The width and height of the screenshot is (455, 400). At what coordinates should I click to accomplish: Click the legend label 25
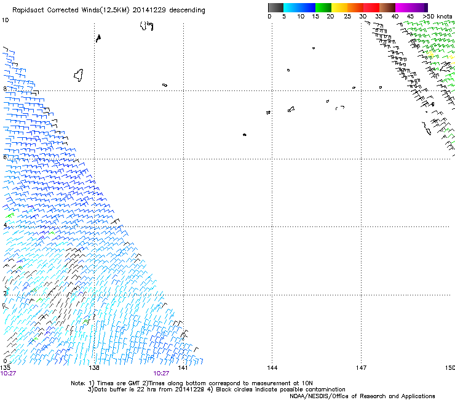(x=347, y=17)
